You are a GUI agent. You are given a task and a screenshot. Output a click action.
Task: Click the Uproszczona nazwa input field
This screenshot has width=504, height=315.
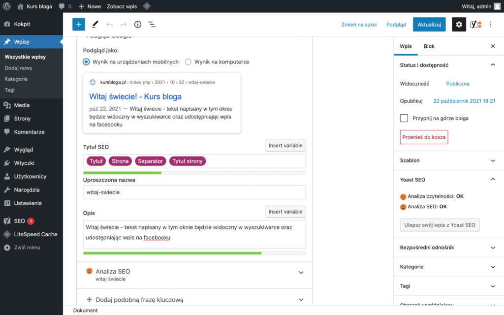coord(194,192)
